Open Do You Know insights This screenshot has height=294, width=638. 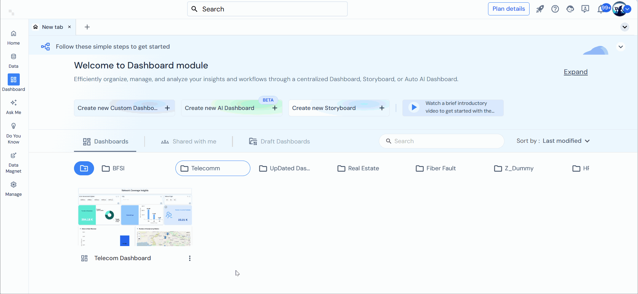pos(13,133)
